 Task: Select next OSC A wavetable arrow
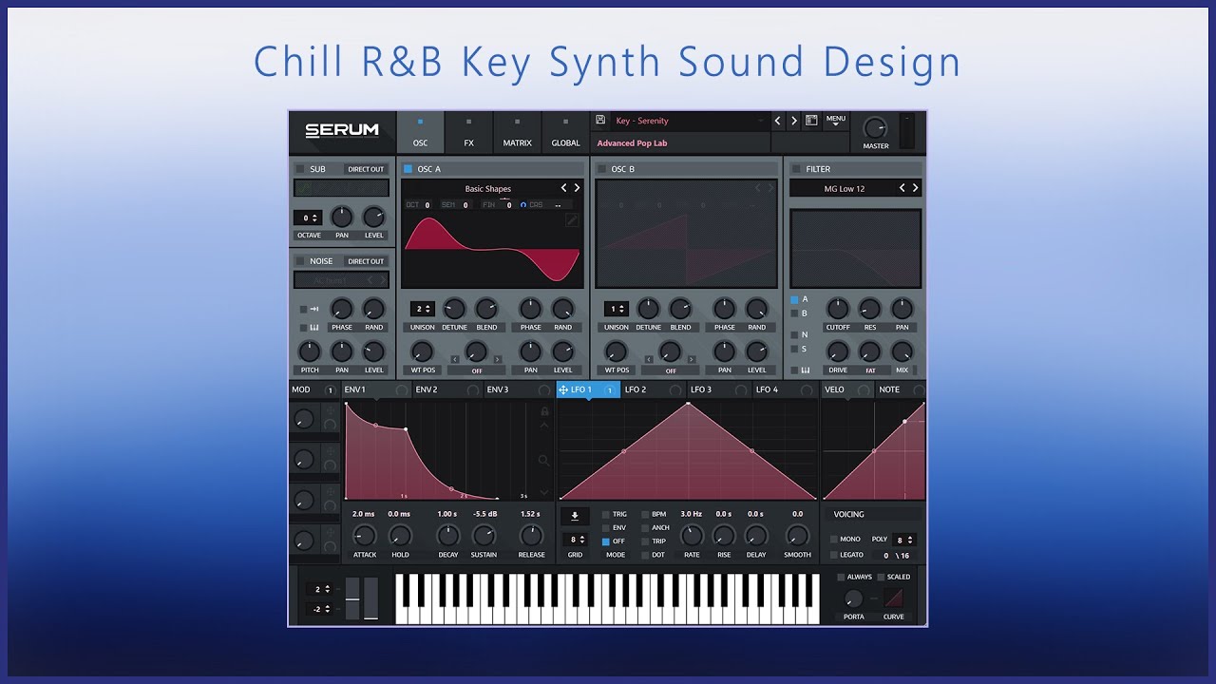click(577, 188)
